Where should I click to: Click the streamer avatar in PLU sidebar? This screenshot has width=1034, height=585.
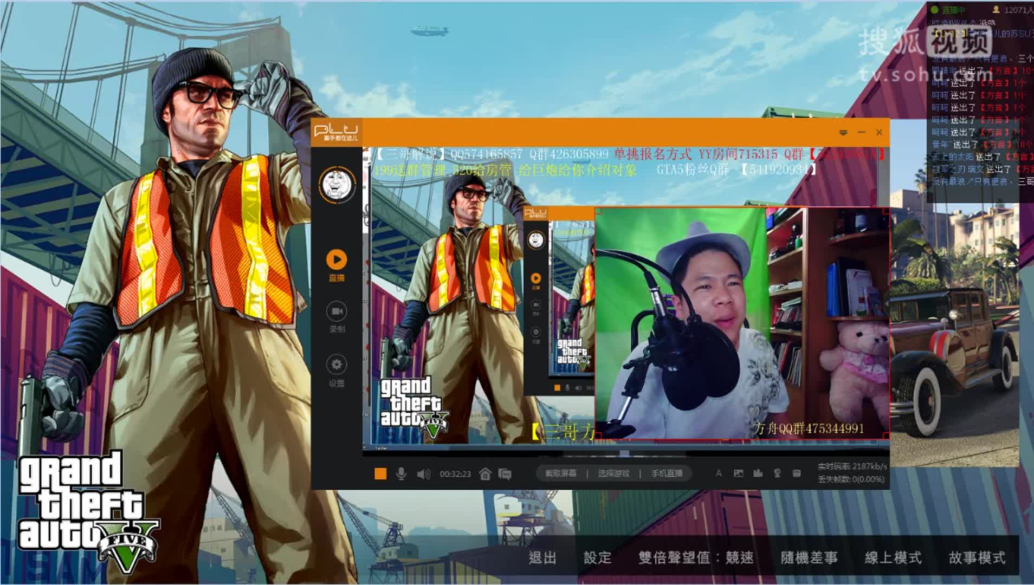click(338, 185)
